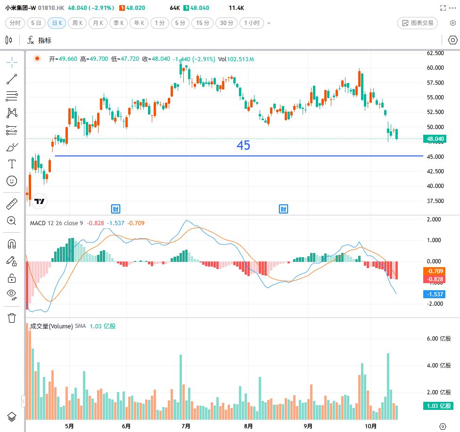Open the 指标 indicators button
The height and width of the screenshot is (432, 460).
[x=40, y=41]
